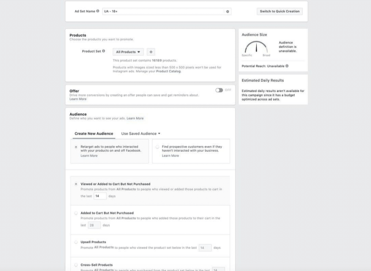Screen dimensions: 371x271
Task: Click Learn More under the Offer section
Action: [78, 99]
